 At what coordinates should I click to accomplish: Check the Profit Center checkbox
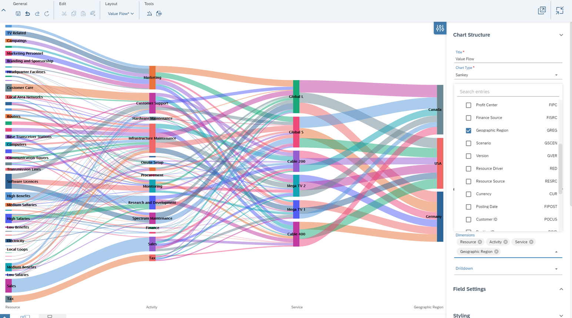(468, 105)
